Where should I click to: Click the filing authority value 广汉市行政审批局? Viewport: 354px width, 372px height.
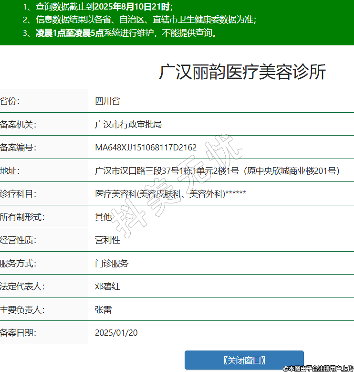click(128, 125)
